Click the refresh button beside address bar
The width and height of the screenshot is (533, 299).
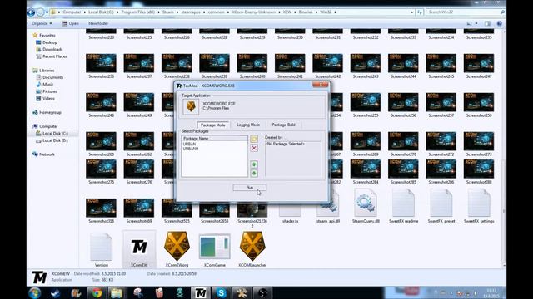pyautogui.click(x=420, y=12)
